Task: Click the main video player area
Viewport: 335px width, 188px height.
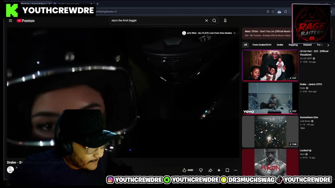Action: (123, 93)
